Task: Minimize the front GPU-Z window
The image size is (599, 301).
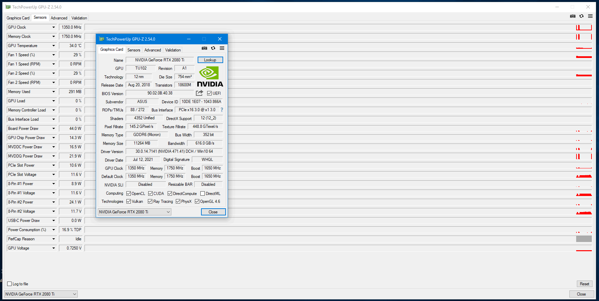Action: [x=188, y=39]
